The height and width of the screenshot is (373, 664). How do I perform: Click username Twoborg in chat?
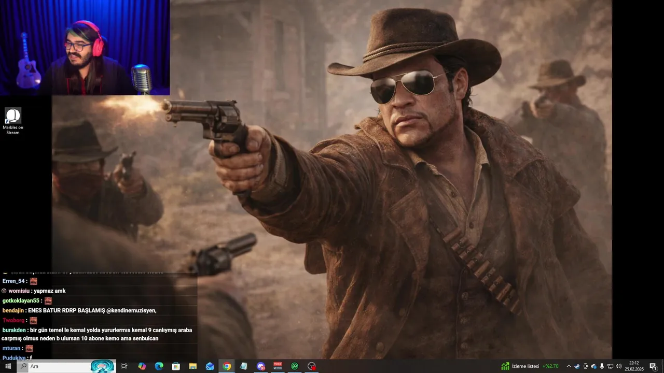pos(13,320)
